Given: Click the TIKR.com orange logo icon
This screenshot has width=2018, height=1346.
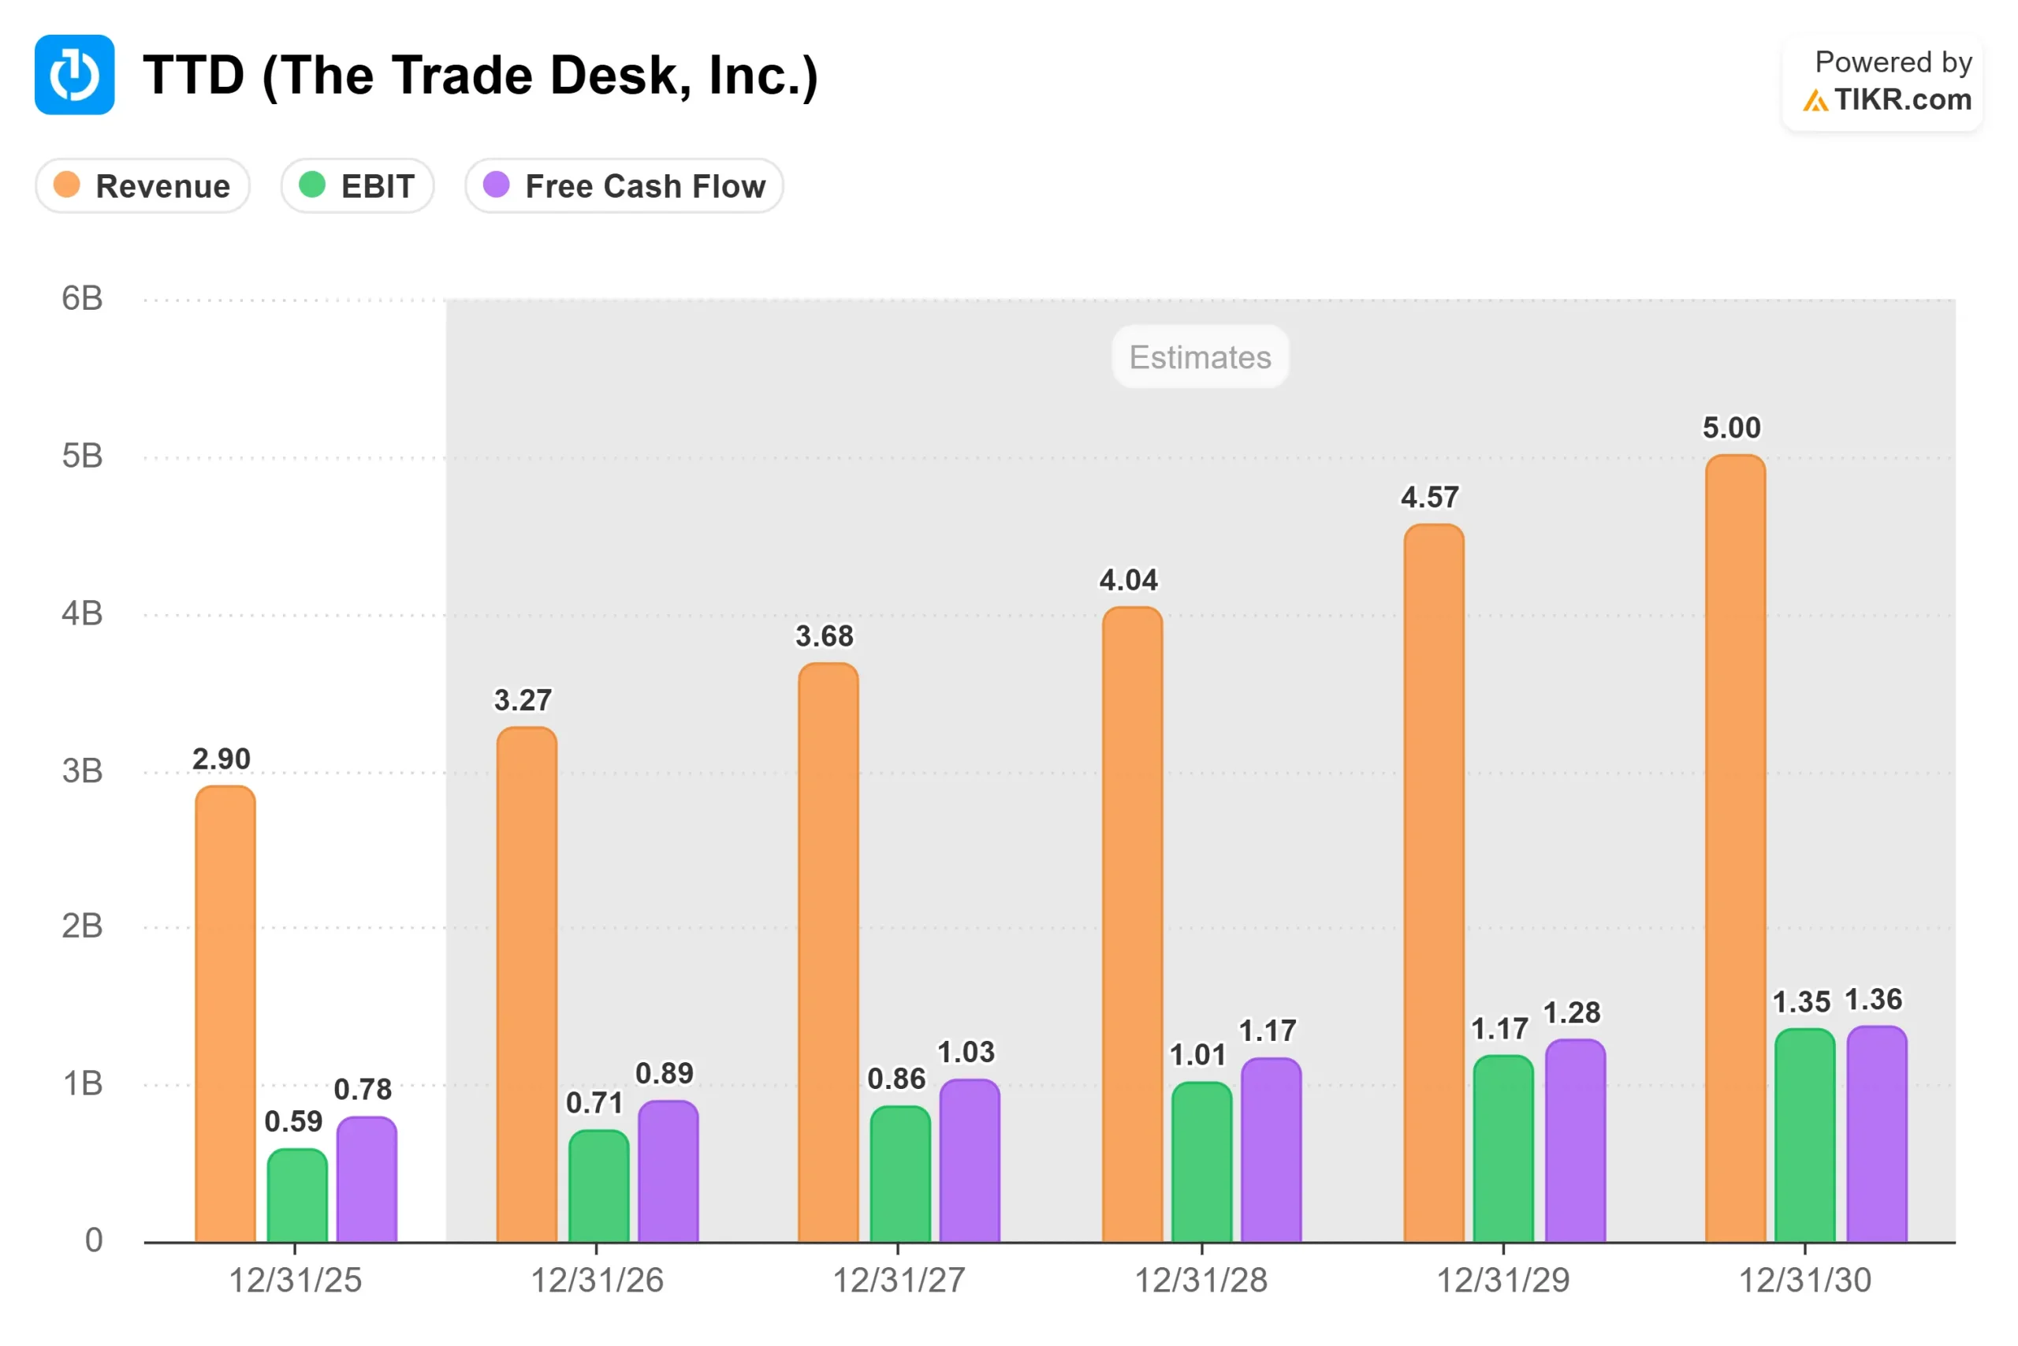Looking at the screenshot, I should [1815, 101].
